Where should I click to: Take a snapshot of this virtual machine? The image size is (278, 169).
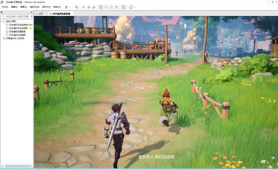(84, 7)
